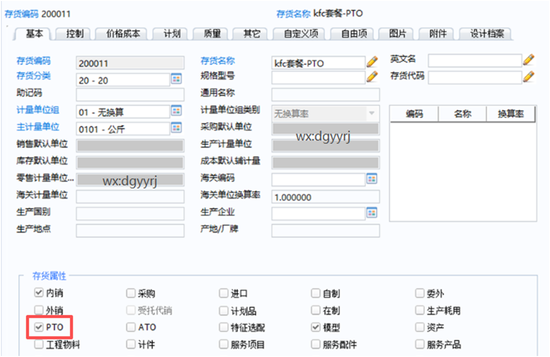Enable the 外销 checkbox
This screenshot has height=357, width=550.
point(38,310)
